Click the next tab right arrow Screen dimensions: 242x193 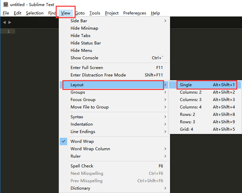10,22
